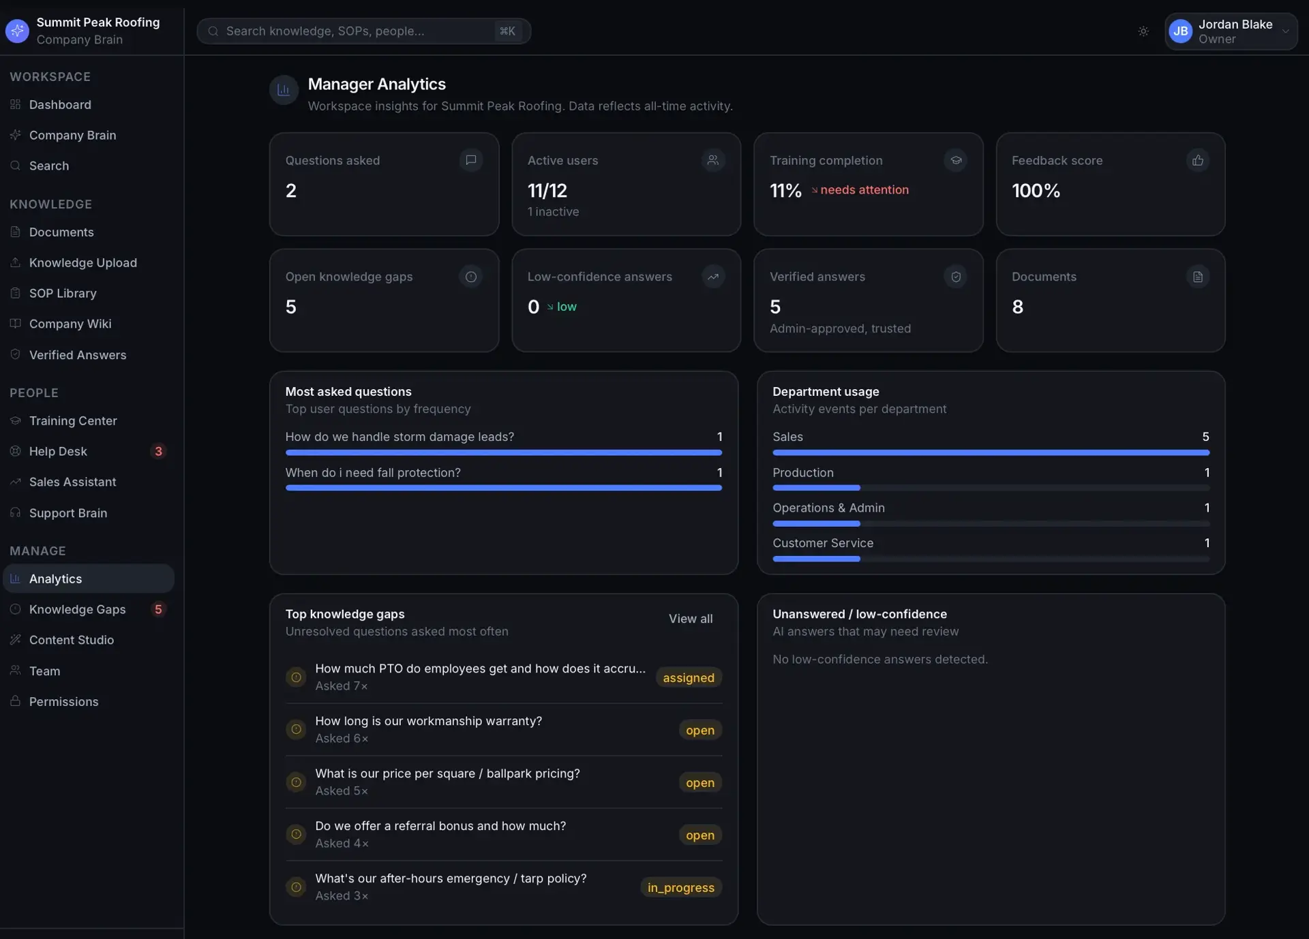The width and height of the screenshot is (1309, 939).
Task: Click the Knowledge Gaps badge showing 5
Action: pyautogui.click(x=158, y=609)
